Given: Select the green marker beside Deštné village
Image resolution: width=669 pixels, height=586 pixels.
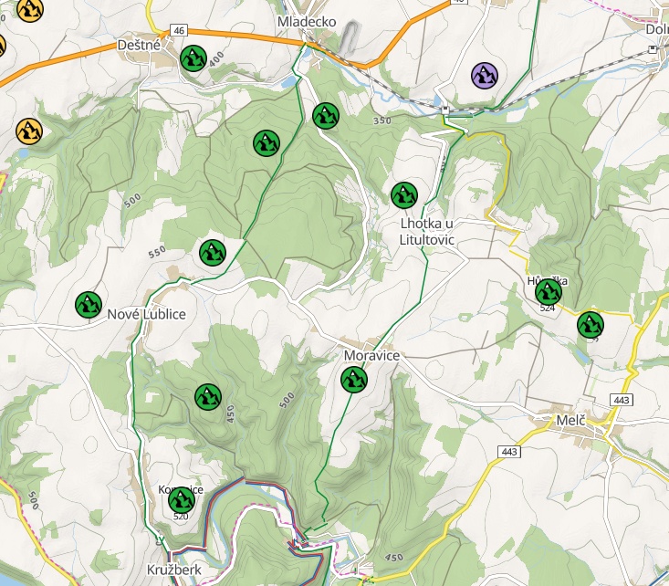Looking at the screenshot, I should pyautogui.click(x=193, y=58).
